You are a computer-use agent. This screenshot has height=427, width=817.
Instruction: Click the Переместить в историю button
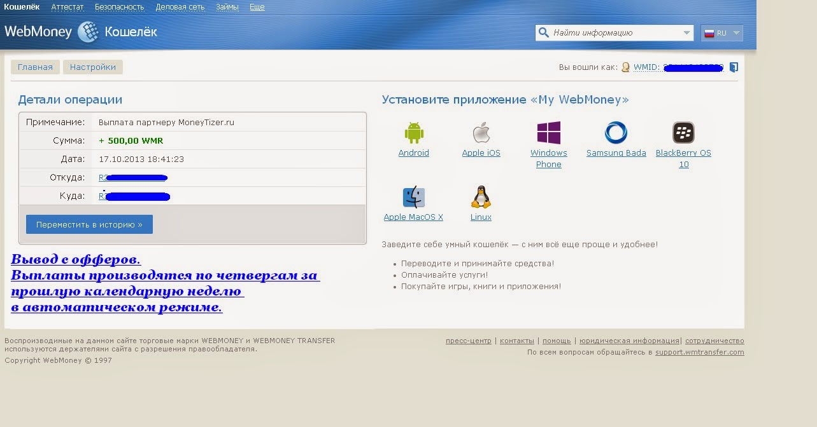pyautogui.click(x=89, y=224)
